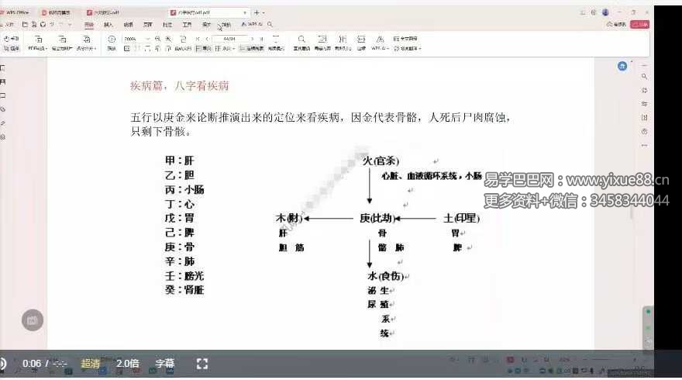
Task: Click the floating round button on left margin
Action: pyautogui.click(x=32, y=320)
